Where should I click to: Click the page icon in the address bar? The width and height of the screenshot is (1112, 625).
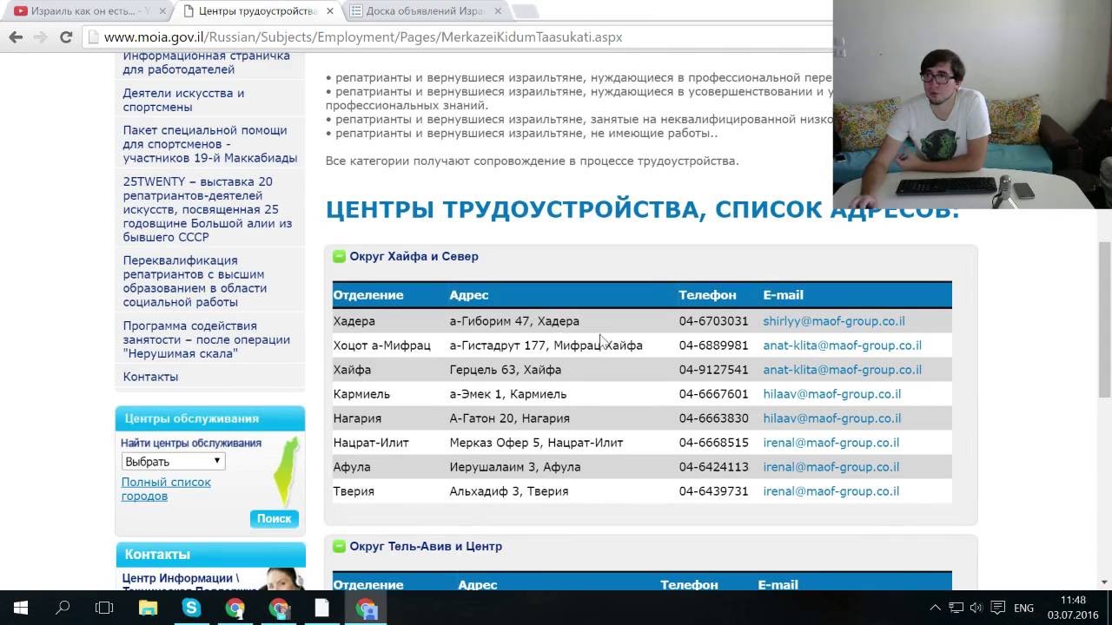(x=93, y=37)
